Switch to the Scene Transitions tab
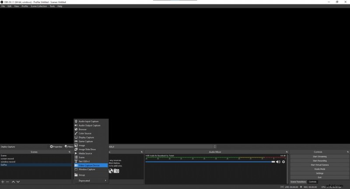This screenshot has height=189, width=350. 299,182
